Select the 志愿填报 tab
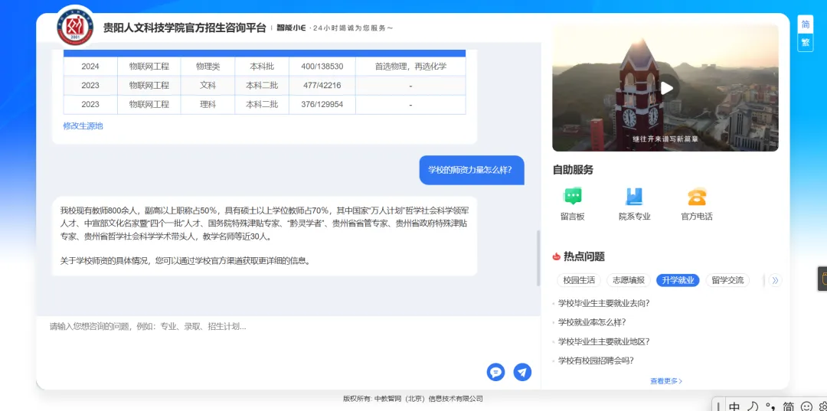Screen dimensions: 827x411 tap(629, 280)
